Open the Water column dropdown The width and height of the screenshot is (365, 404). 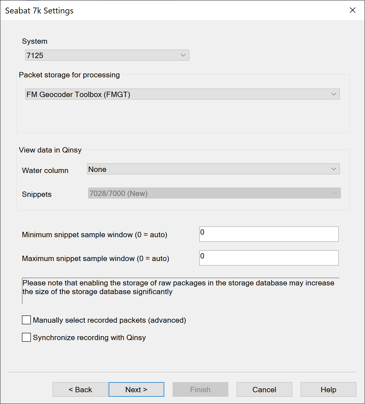click(x=213, y=169)
